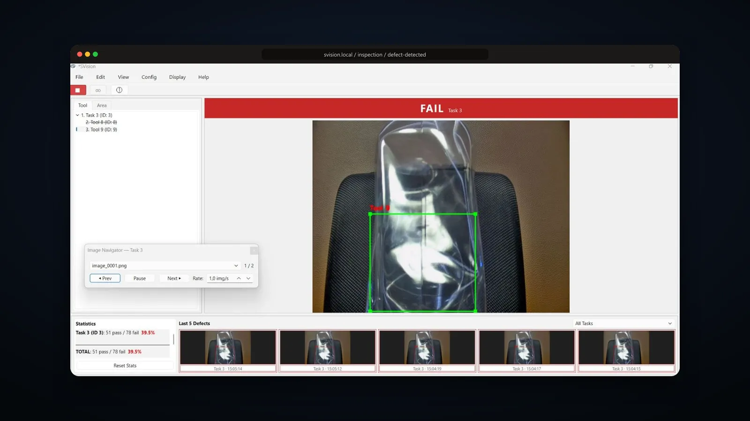Screen dimensions: 750x421
Task: Open the defect thumbnail from 15:05:12
Action: (328, 351)
